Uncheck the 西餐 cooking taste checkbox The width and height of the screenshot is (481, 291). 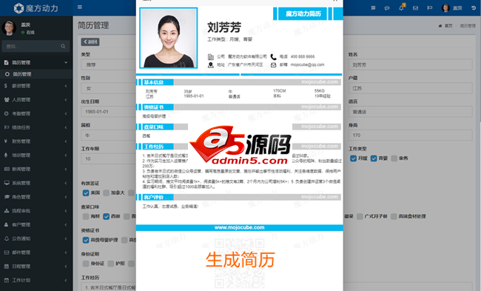[106, 216]
